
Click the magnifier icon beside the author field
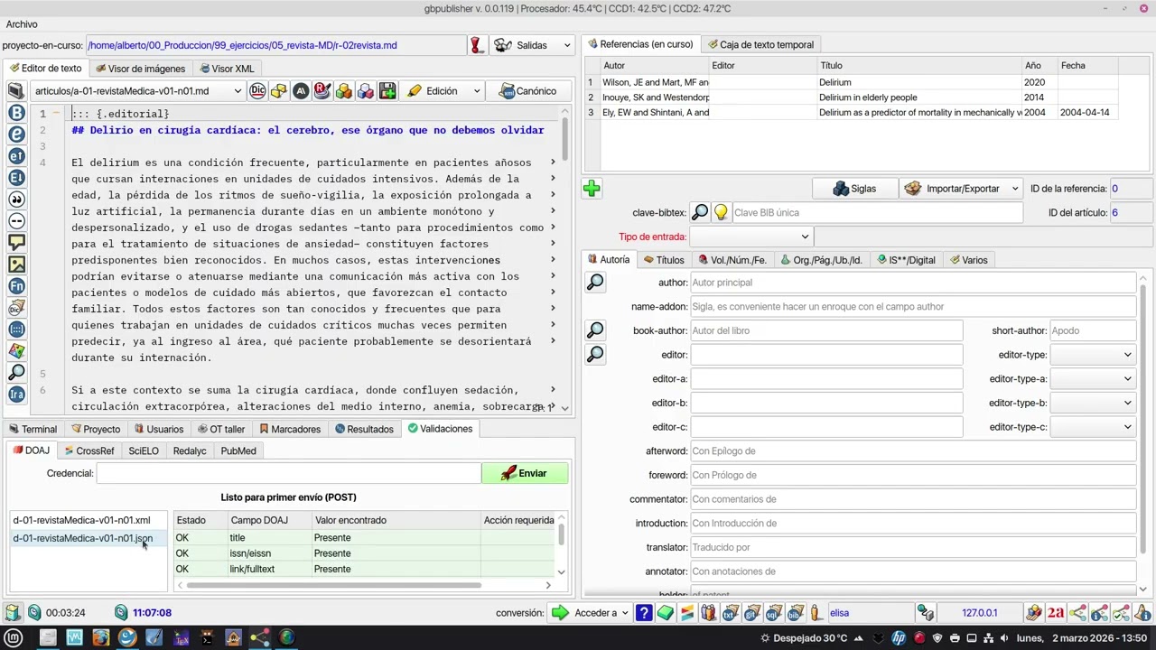coord(595,283)
